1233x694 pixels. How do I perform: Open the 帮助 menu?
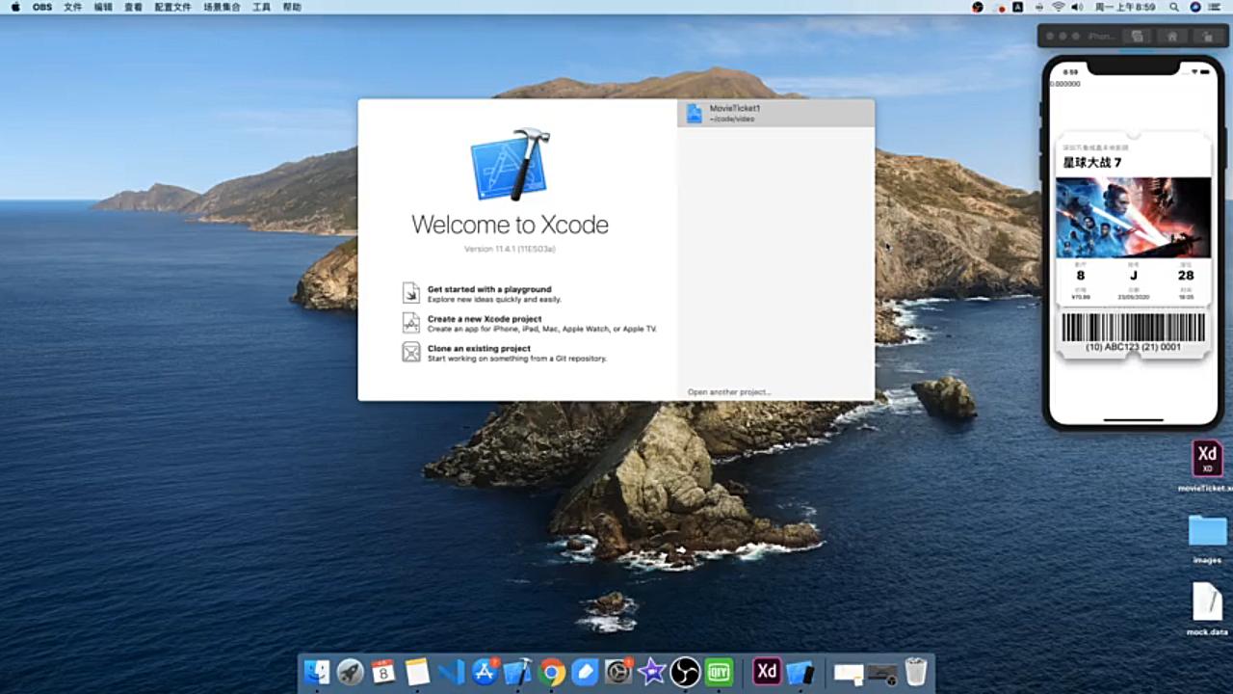click(292, 7)
